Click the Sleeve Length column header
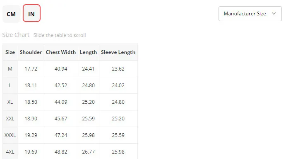 click(x=118, y=52)
